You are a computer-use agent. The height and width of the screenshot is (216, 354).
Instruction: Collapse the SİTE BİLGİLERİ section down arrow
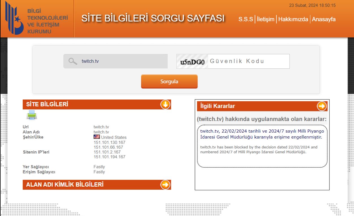tap(165, 104)
